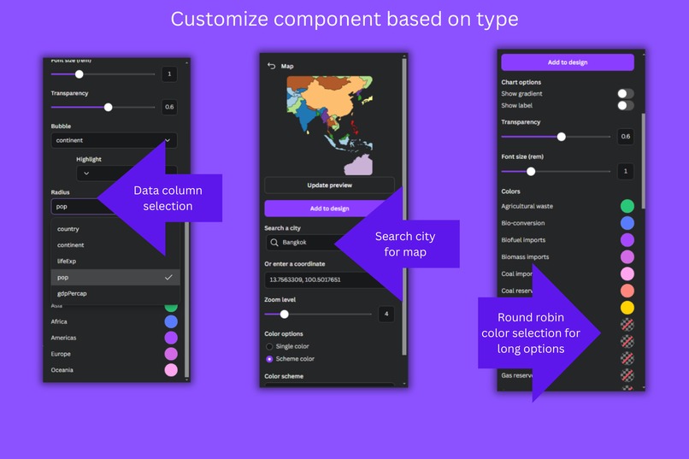Viewport: 689px width, 459px height.
Task: Click the Americas label in color list
Action: pos(64,338)
